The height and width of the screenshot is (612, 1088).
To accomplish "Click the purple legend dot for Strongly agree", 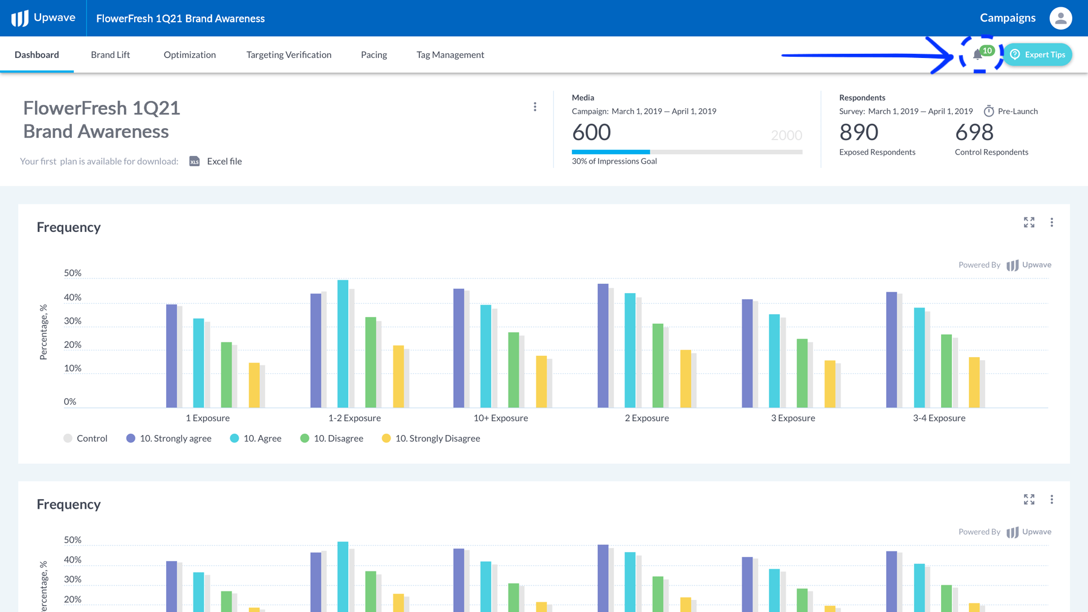I will pyautogui.click(x=131, y=438).
